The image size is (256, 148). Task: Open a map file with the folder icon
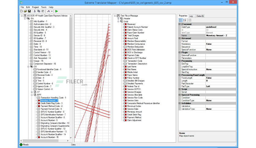tap(25, 11)
